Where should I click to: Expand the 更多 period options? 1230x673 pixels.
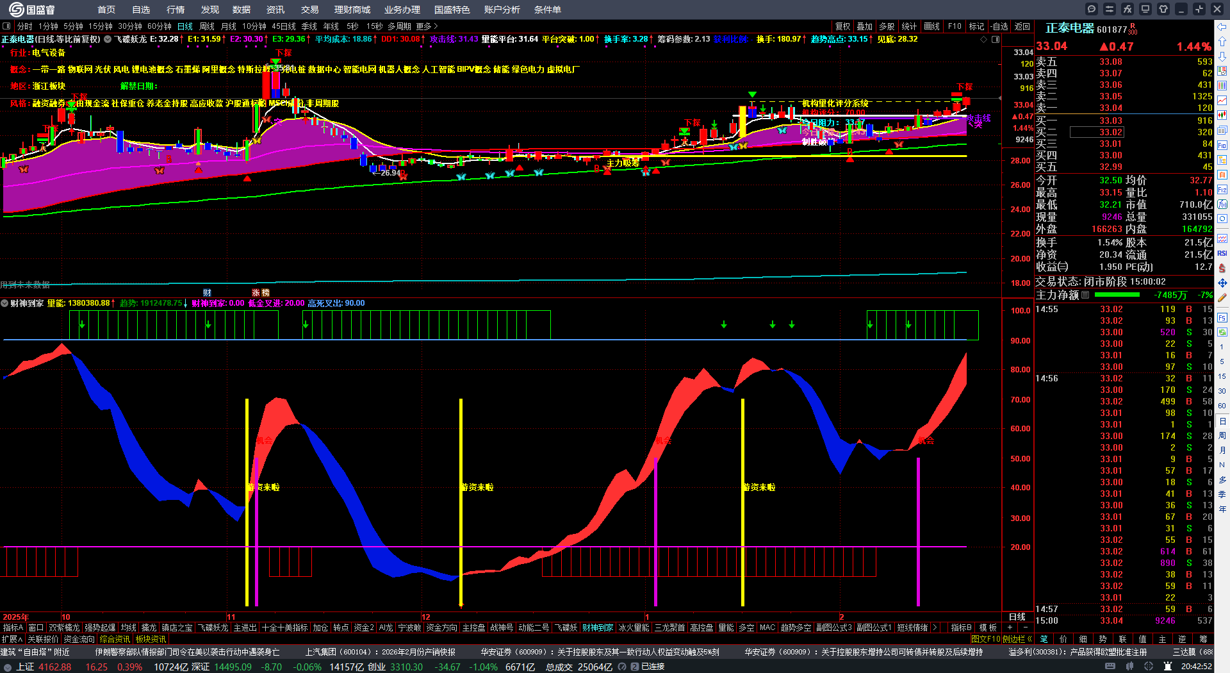tap(427, 26)
